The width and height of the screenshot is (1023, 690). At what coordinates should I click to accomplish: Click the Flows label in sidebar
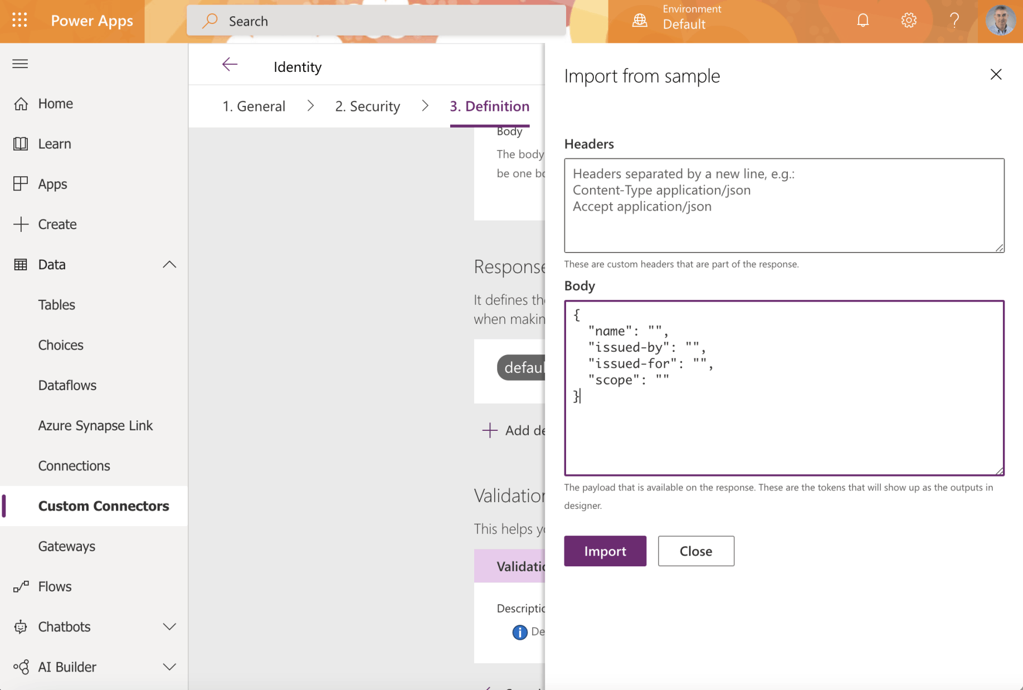(55, 586)
